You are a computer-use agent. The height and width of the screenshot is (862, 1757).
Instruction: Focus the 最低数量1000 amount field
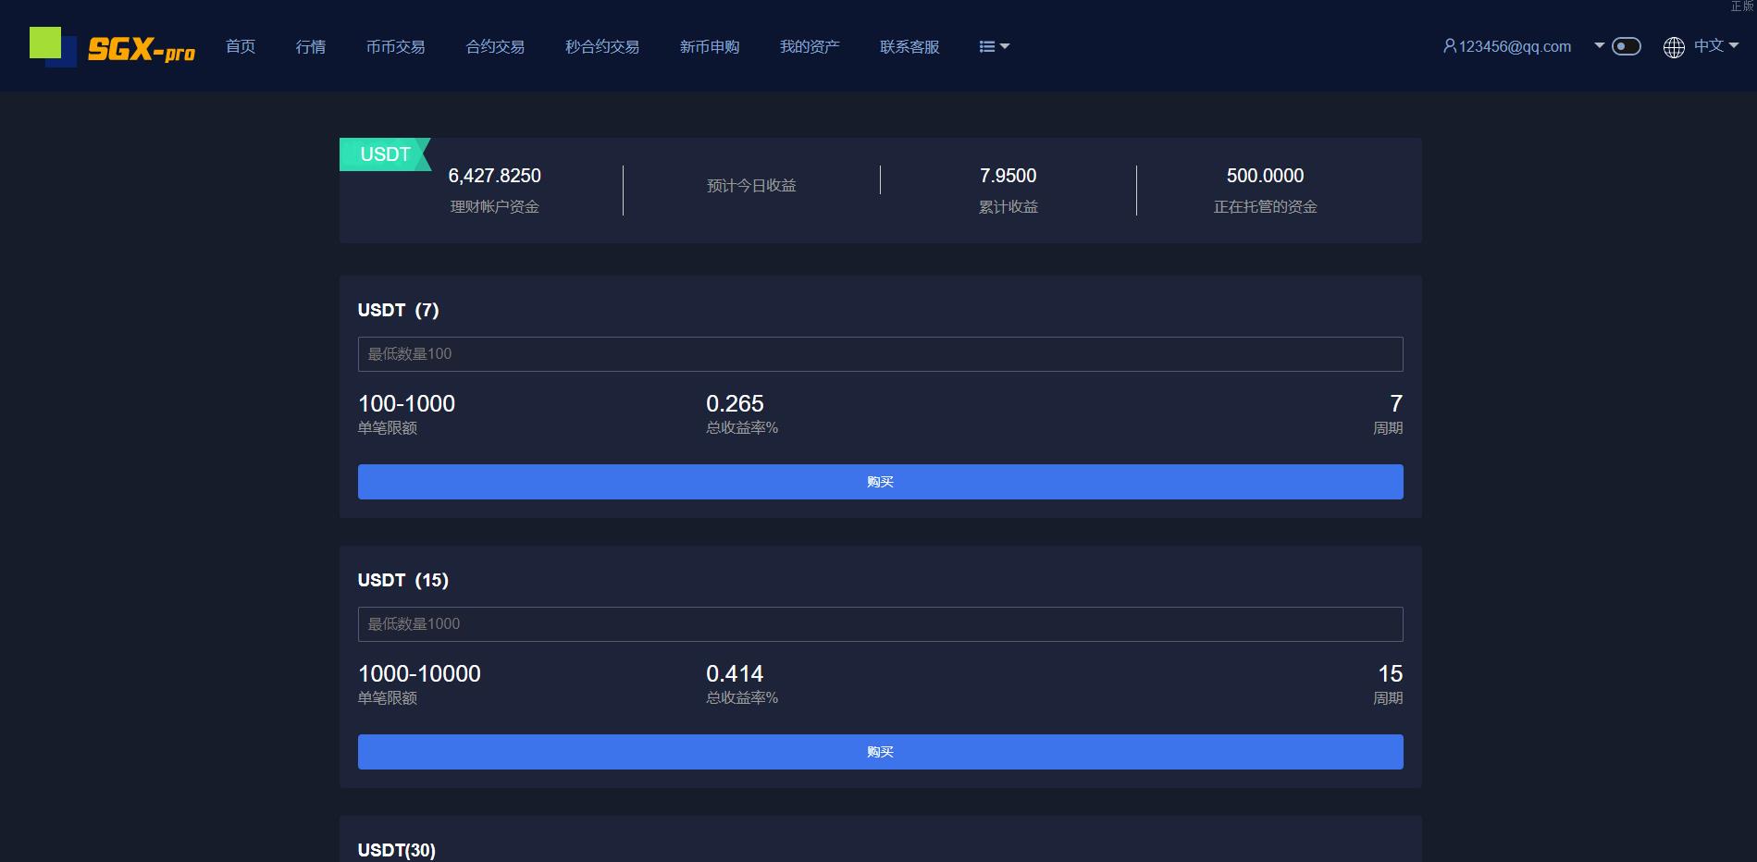pyautogui.click(x=880, y=624)
